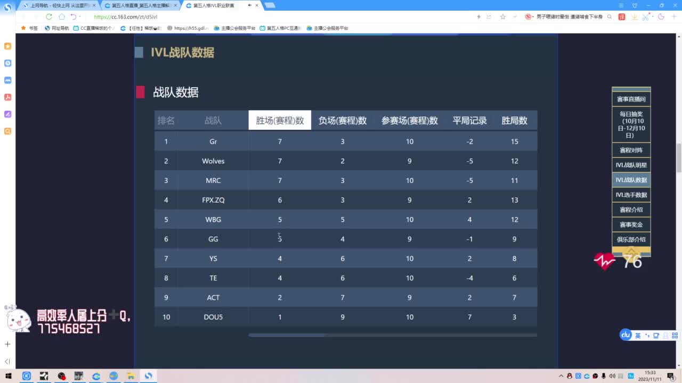Viewport: 682px width, 383px height.
Task: Open the Sogou search engine icon
Action: coord(528,16)
